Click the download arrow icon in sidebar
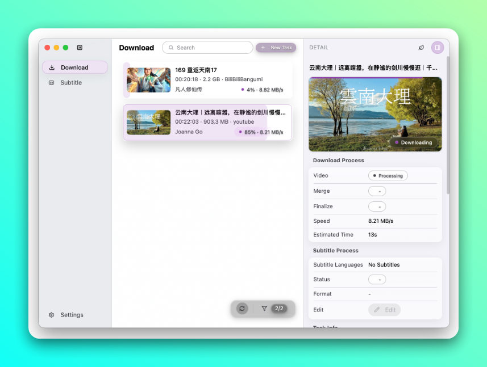The height and width of the screenshot is (367, 487). click(x=52, y=68)
